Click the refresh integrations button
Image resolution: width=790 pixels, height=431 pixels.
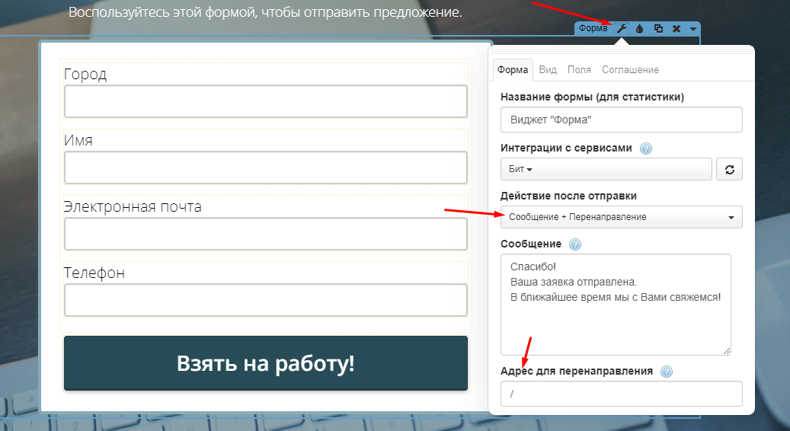[x=729, y=169]
